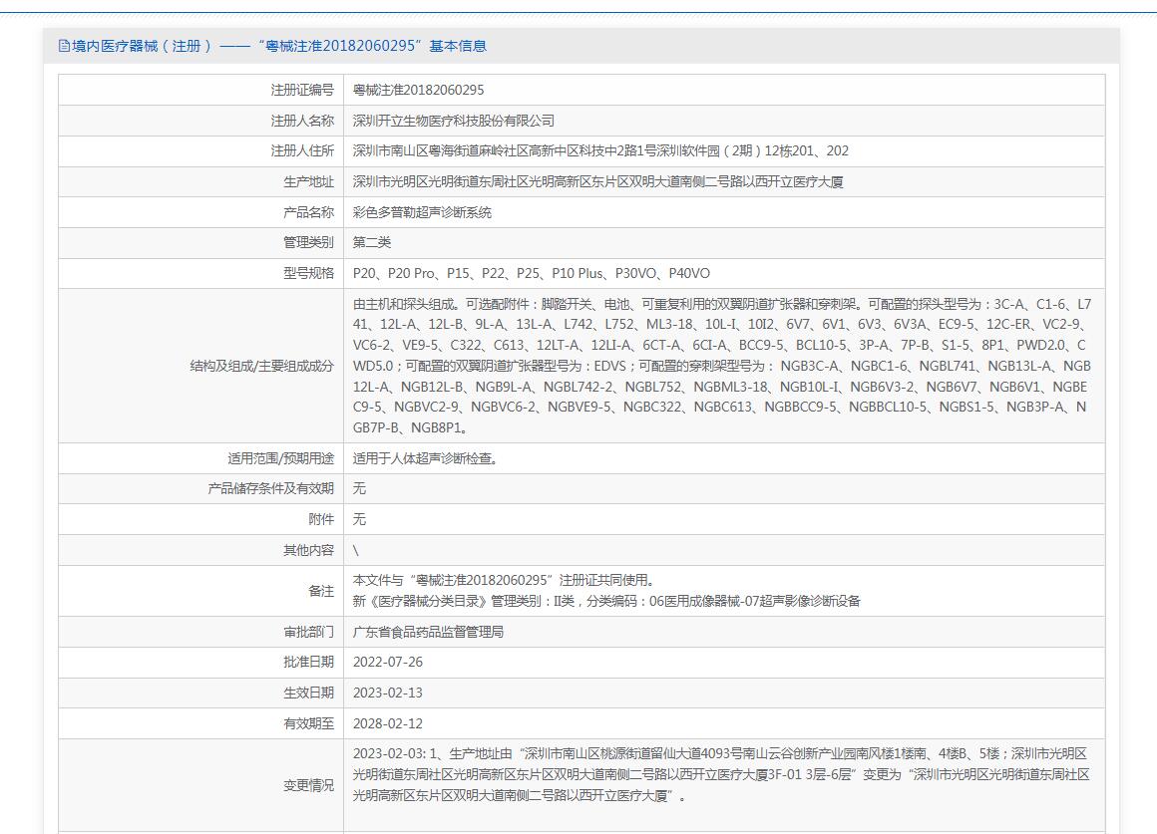The width and height of the screenshot is (1157, 834).
Task: Click the model list starting with P20
Action: (532, 274)
